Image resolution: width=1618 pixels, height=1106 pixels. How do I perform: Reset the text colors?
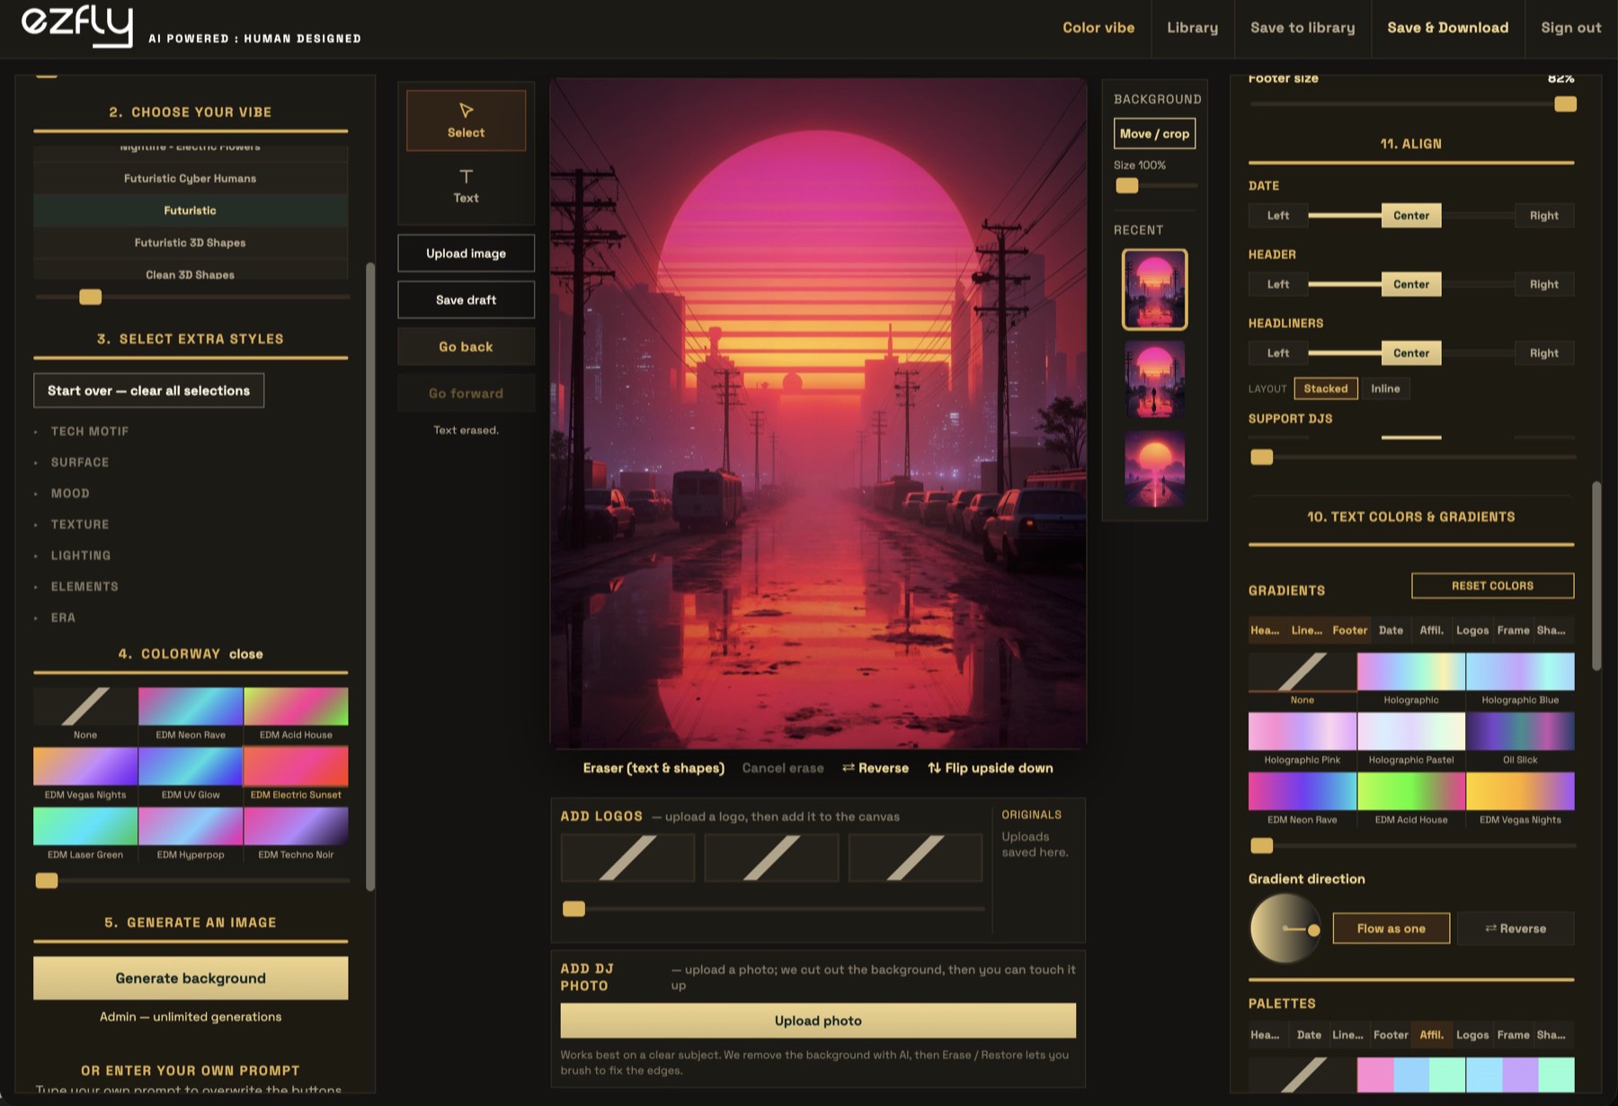click(1492, 585)
